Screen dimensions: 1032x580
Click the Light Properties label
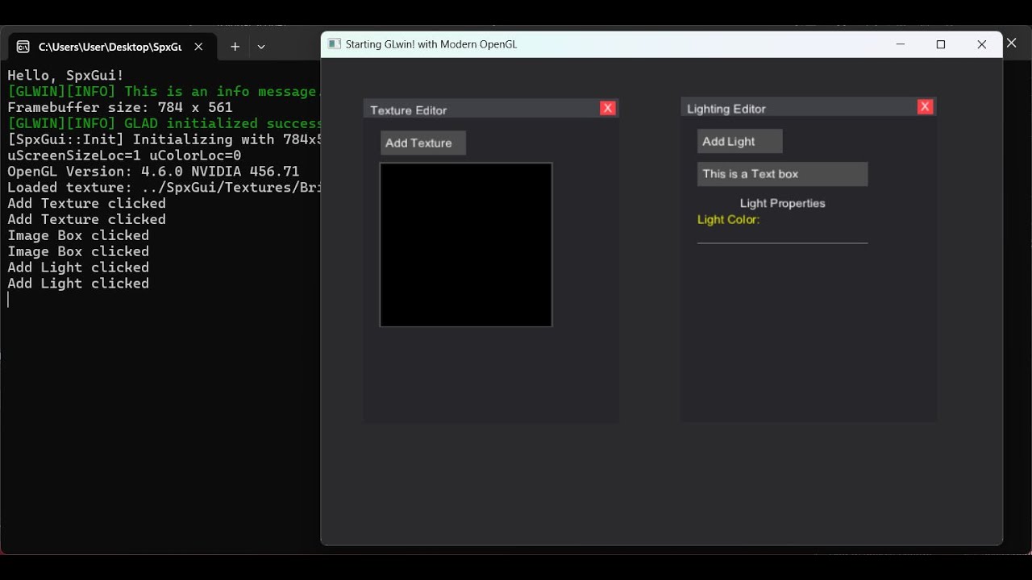coord(782,203)
